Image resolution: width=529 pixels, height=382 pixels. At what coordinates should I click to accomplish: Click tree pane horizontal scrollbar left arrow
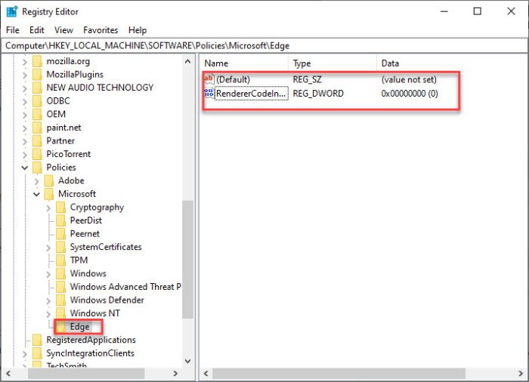click(8, 373)
